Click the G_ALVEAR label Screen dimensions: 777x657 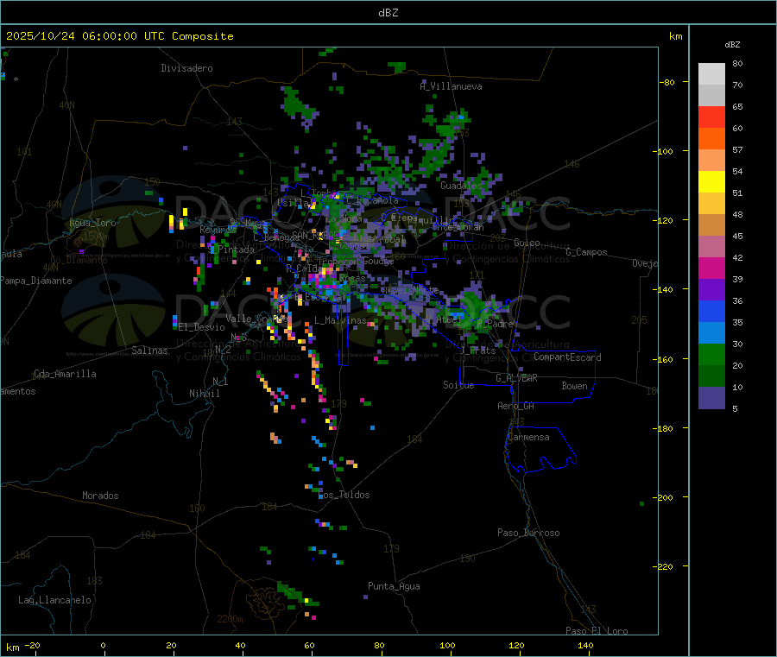coord(516,378)
